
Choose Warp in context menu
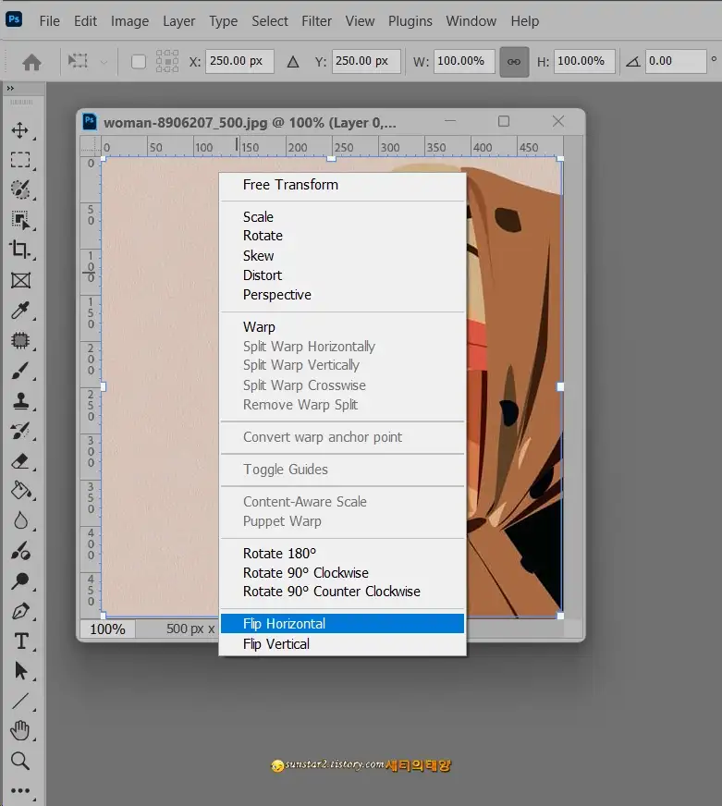point(342,327)
